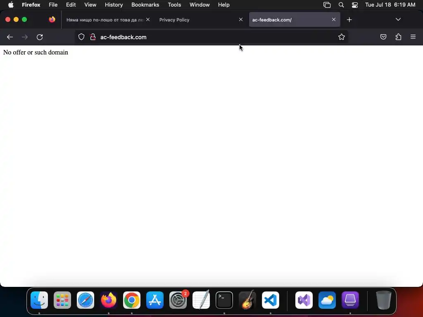
Task: Open the Bookmarks menu
Action: coord(145,5)
